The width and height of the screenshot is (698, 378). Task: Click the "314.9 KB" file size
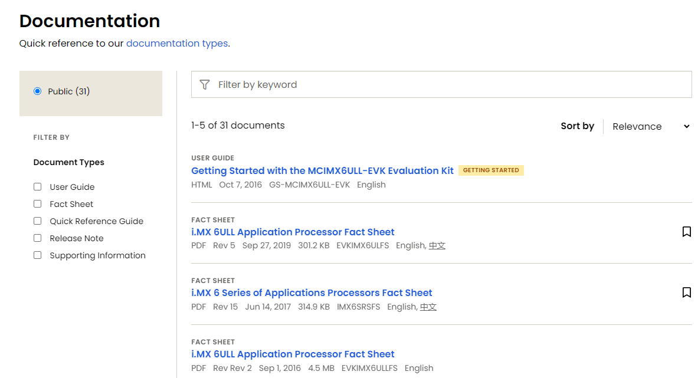314,307
